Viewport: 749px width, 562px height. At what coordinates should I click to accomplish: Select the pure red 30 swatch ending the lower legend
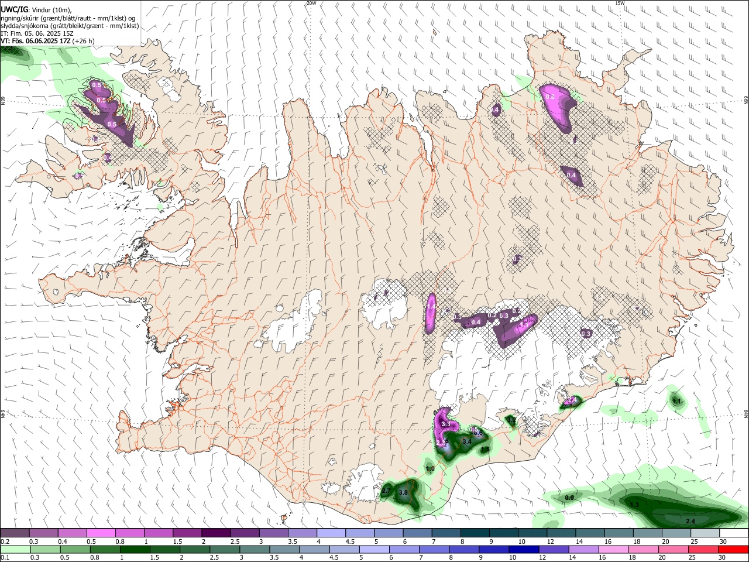[733, 550]
